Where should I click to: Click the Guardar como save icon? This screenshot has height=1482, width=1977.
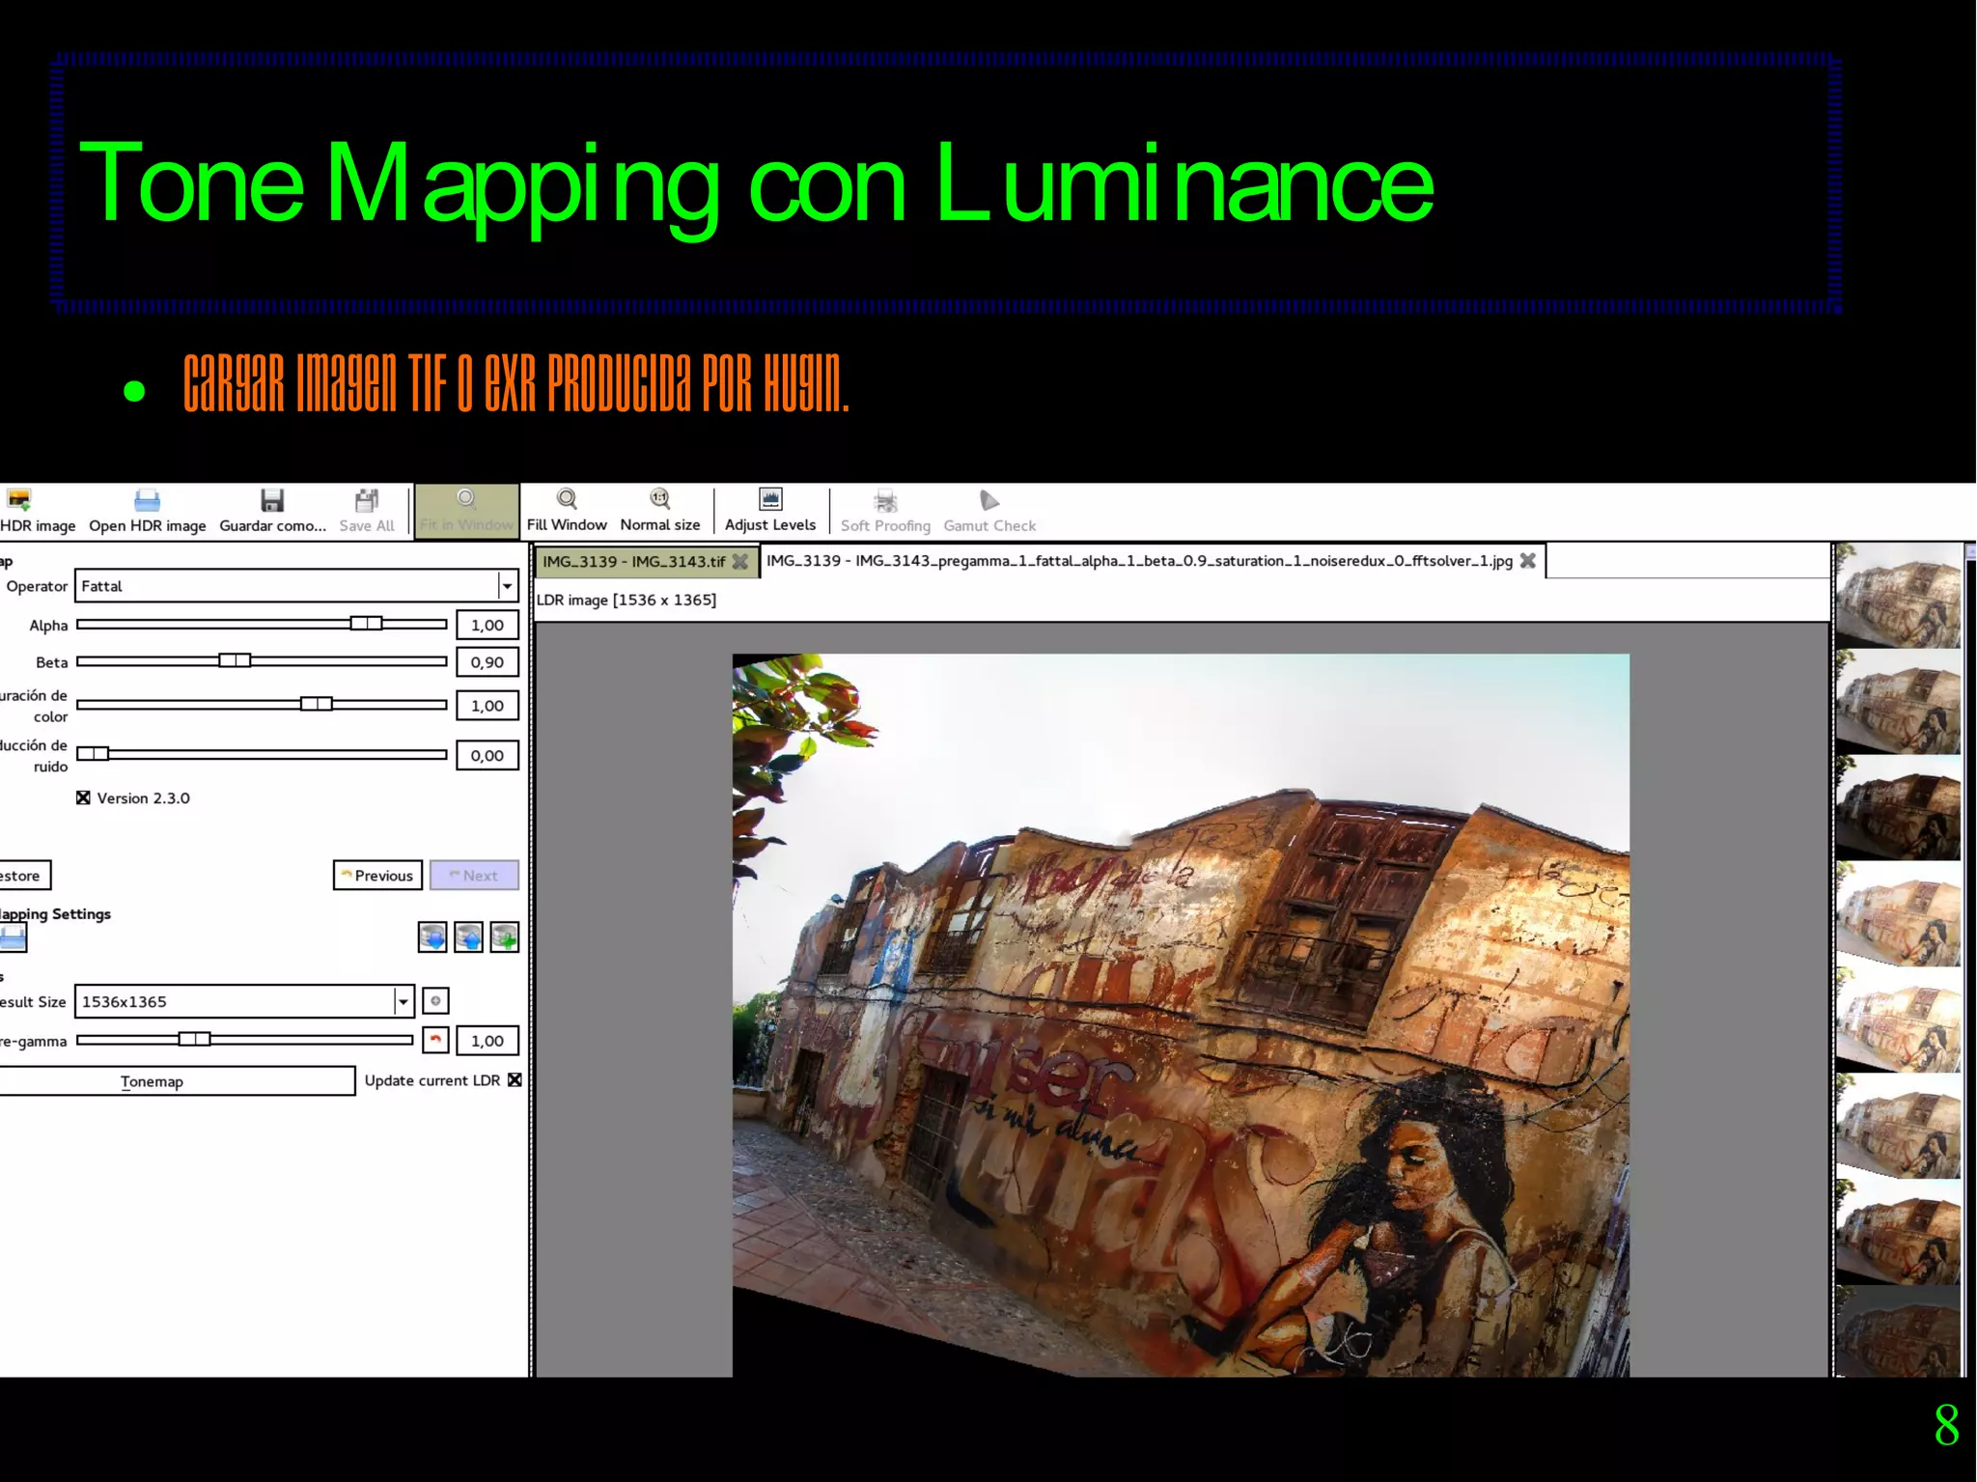(x=272, y=500)
